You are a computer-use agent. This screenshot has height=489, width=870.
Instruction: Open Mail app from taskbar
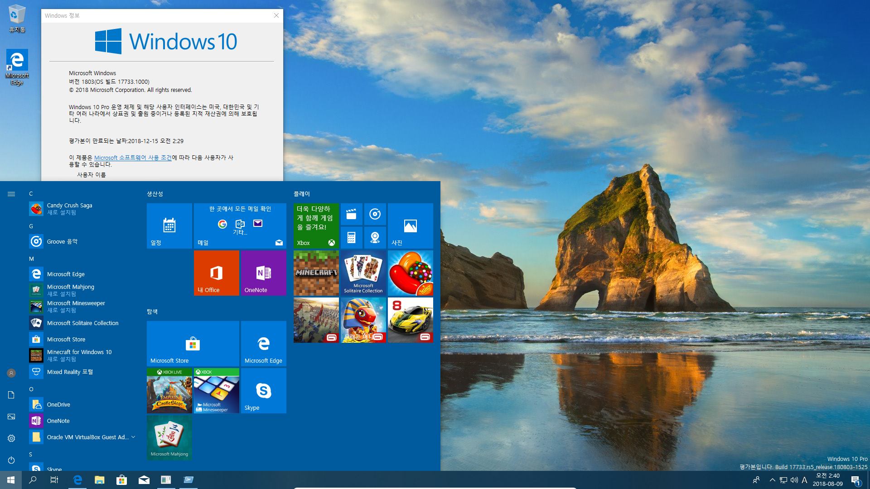pyautogui.click(x=144, y=480)
